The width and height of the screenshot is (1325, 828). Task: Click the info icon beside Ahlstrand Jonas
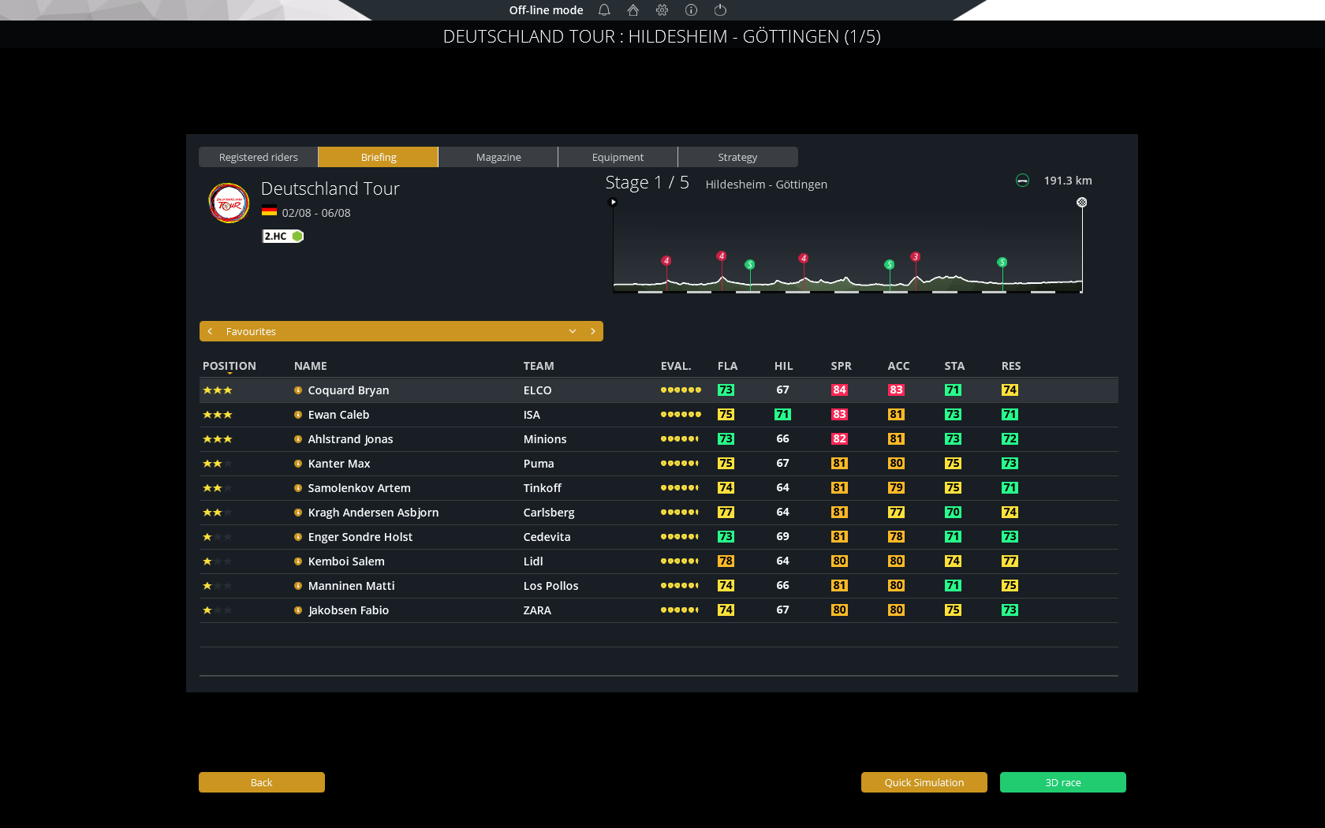point(298,439)
